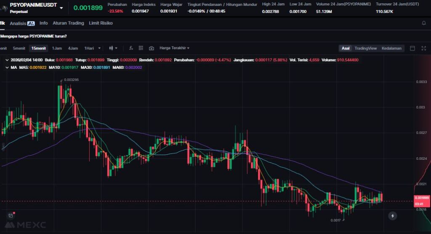Expand the Harga Terakhir dropdown
Image resolution: width=431 pixels, height=234 pixels.
[174, 48]
